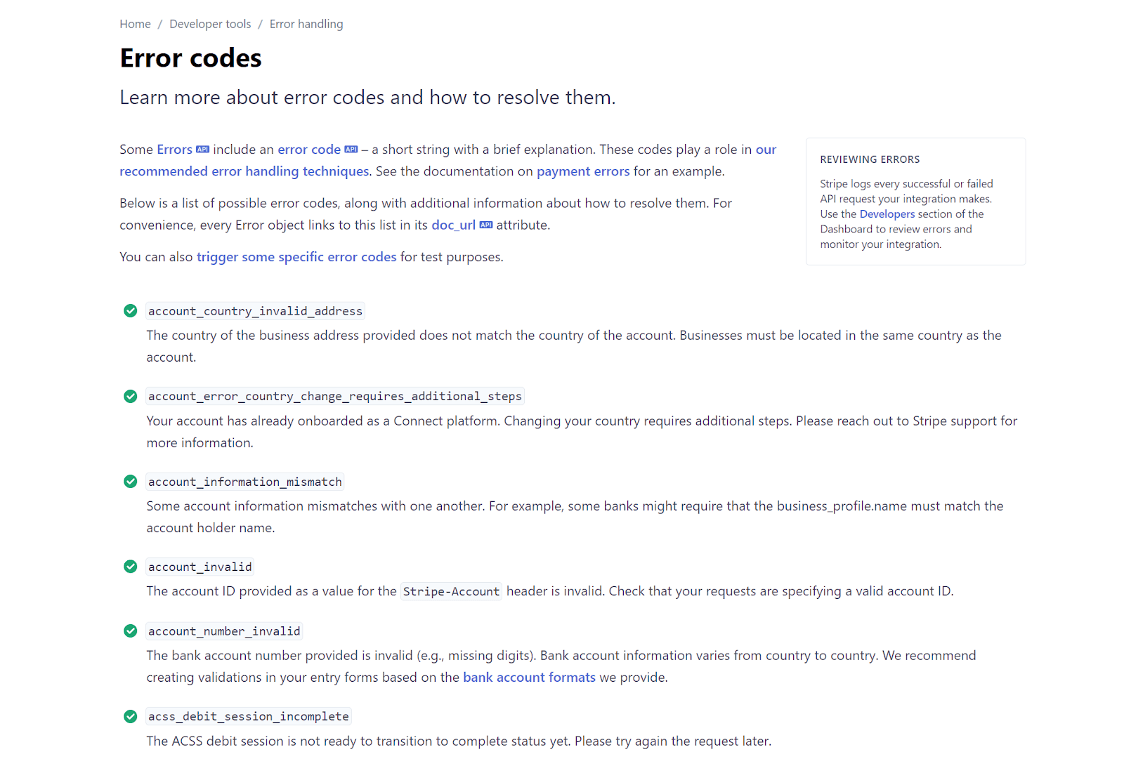The height and width of the screenshot is (759, 1124).
Task: Click the green check icon beside account_information_mismatch
Action: click(130, 482)
